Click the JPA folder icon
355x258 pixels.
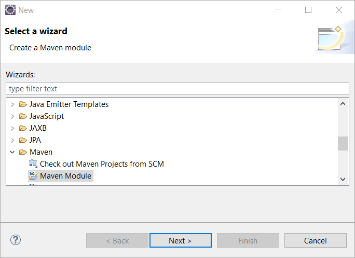tap(23, 140)
